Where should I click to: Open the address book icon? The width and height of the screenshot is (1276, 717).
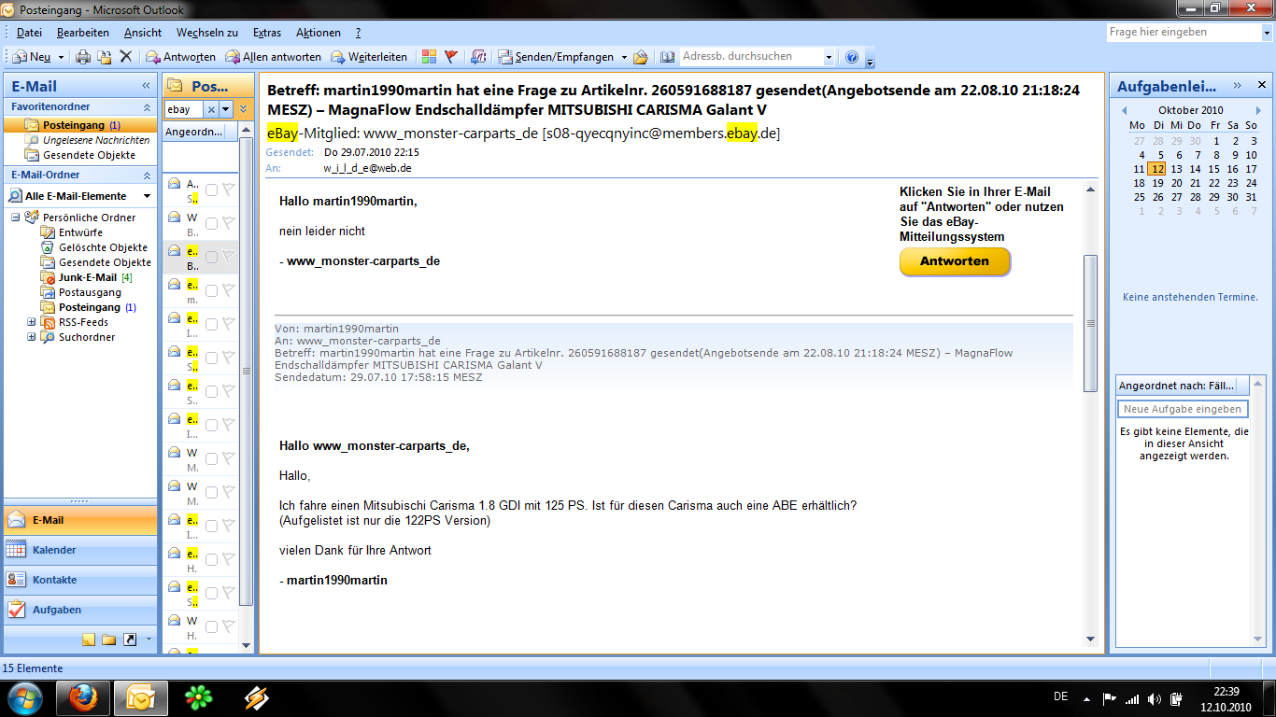[x=667, y=57]
